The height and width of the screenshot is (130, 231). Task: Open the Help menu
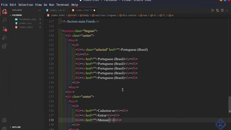75,5
